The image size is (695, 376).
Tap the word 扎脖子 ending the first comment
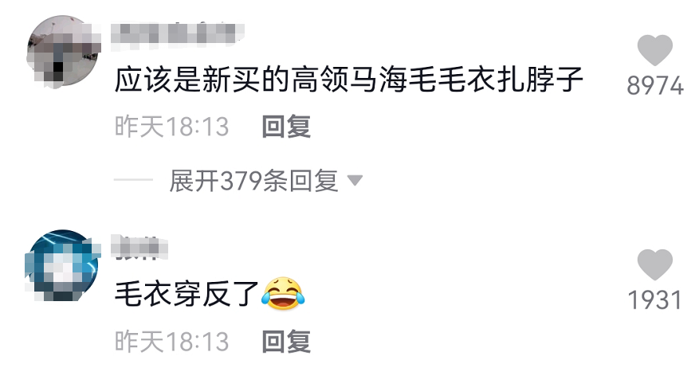(540, 80)
